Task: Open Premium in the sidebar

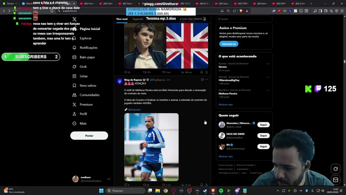Action: 82,105
